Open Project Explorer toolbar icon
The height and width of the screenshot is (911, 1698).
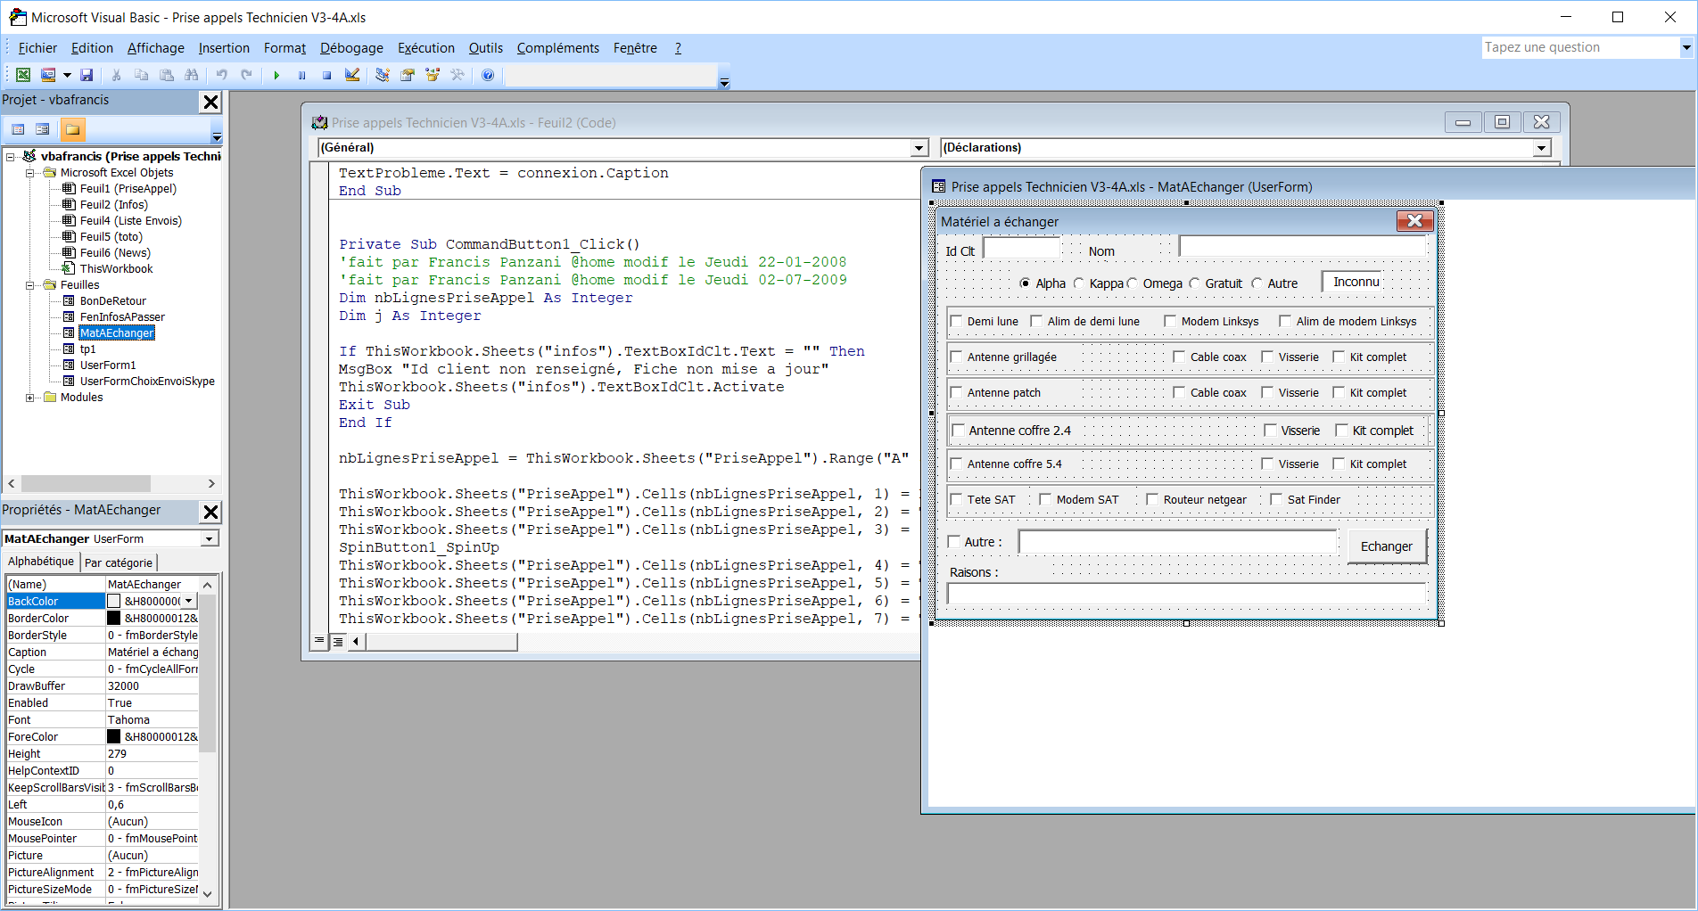click(383, 75)
